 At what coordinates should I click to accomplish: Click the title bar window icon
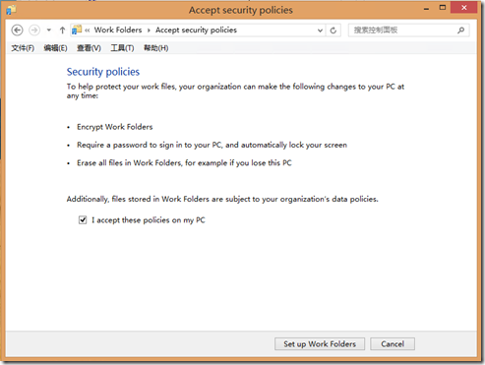tap(11, 10)
